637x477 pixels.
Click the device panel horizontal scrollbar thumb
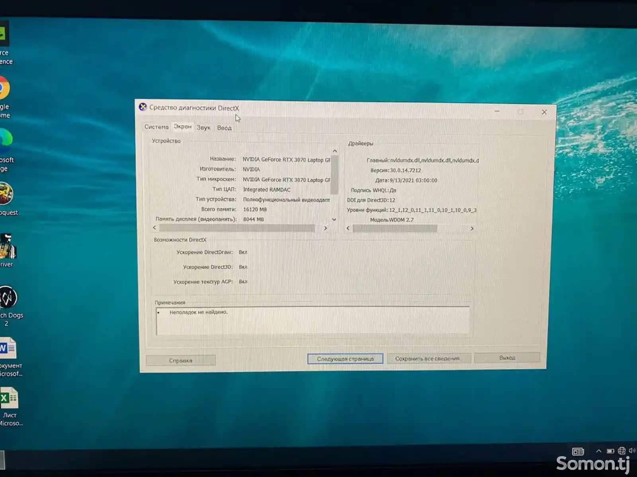pos(237,228)
